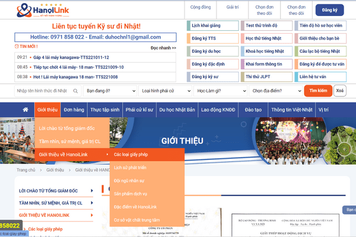Go to the home icon in navigation bar
Screen dimensions: 356x237
point(26,110)
